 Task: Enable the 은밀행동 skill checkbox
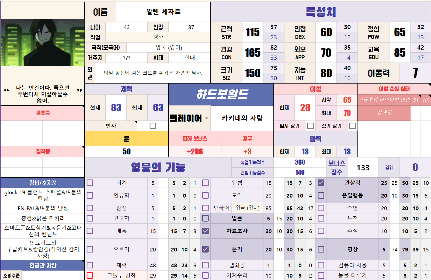[321, 195]
